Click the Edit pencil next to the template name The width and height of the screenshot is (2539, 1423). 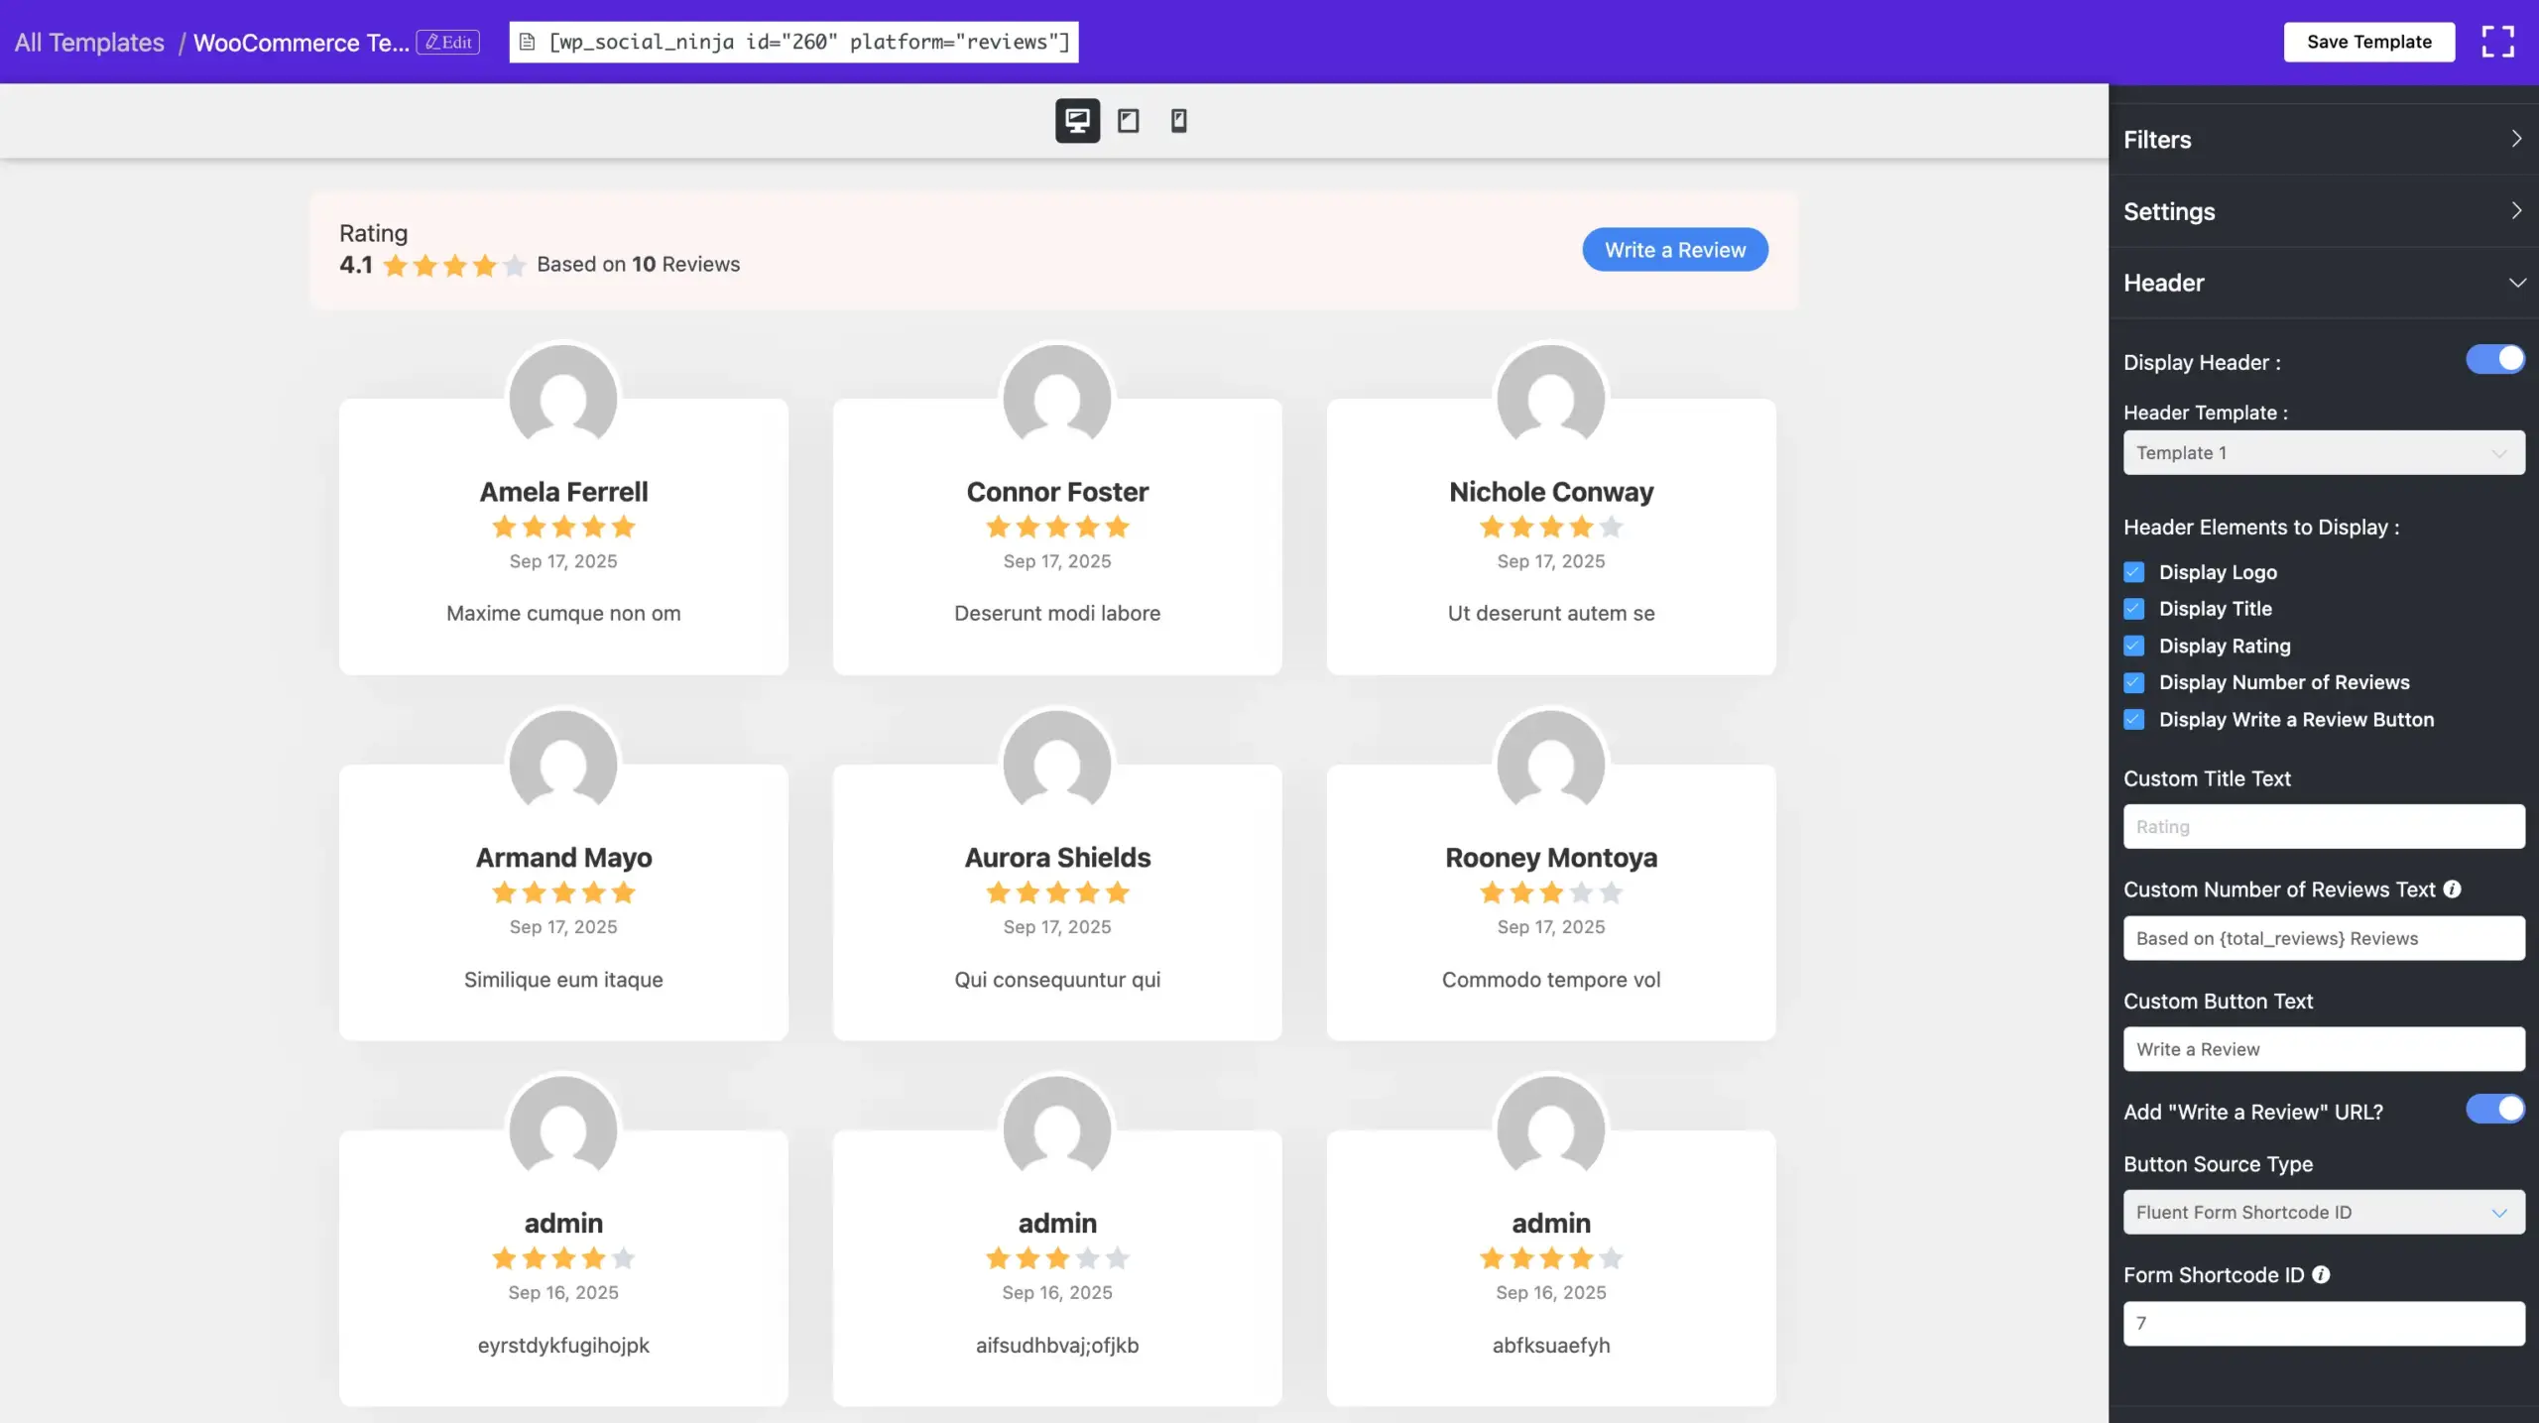coord(447,42)
